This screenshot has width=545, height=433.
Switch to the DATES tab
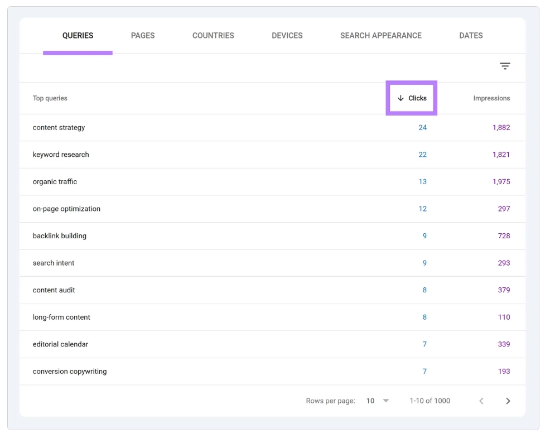pos(470,35)
